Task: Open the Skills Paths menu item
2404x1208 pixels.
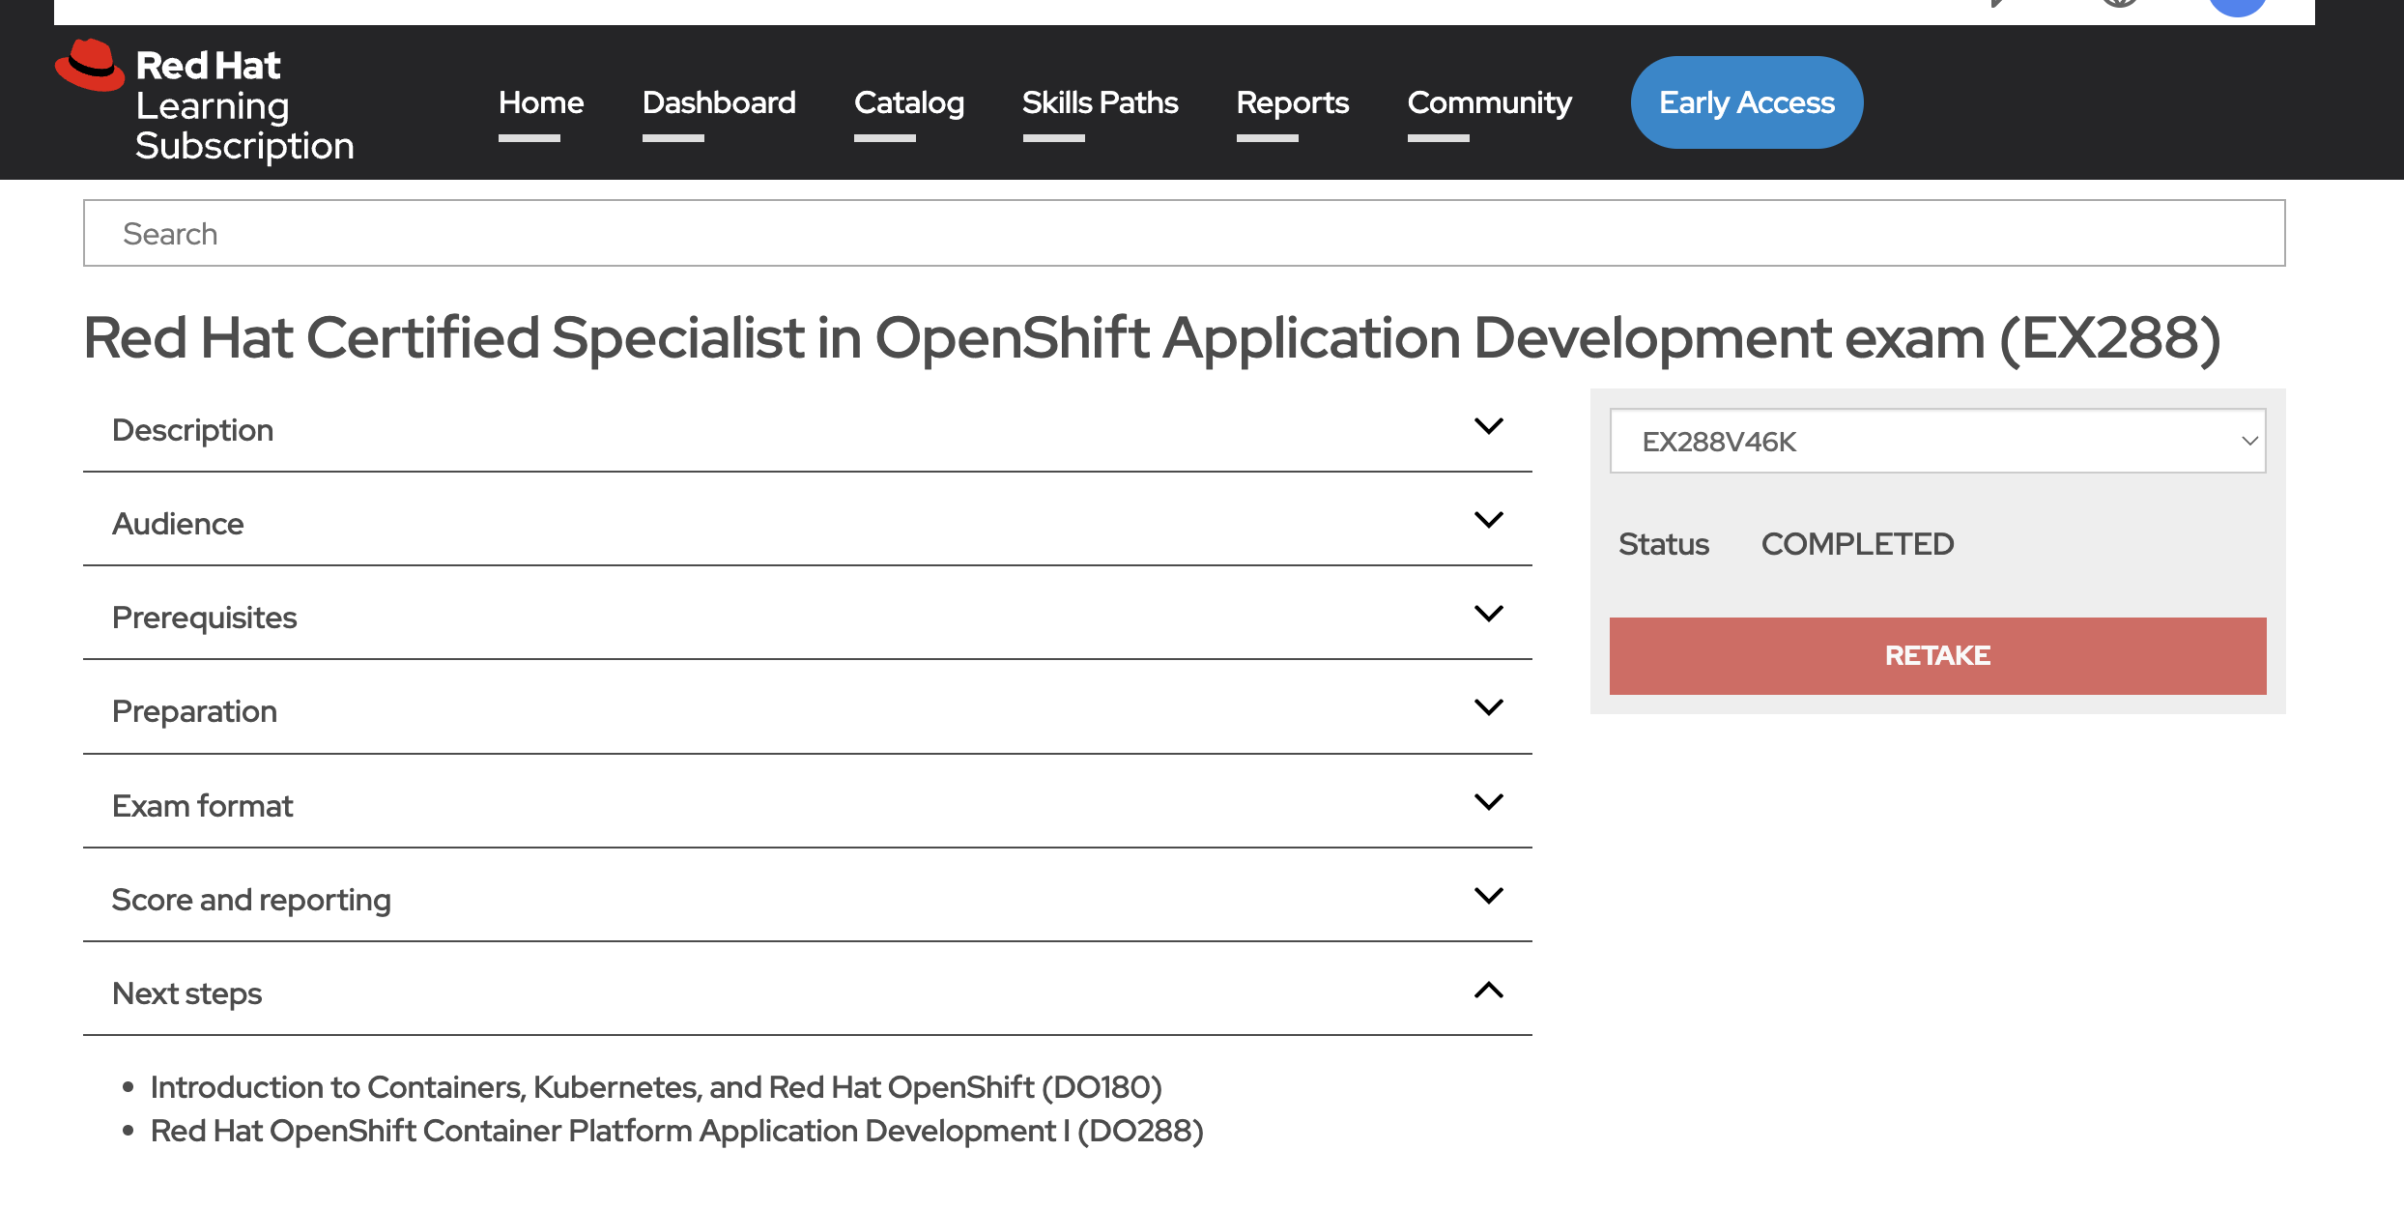Action: 1100,102
